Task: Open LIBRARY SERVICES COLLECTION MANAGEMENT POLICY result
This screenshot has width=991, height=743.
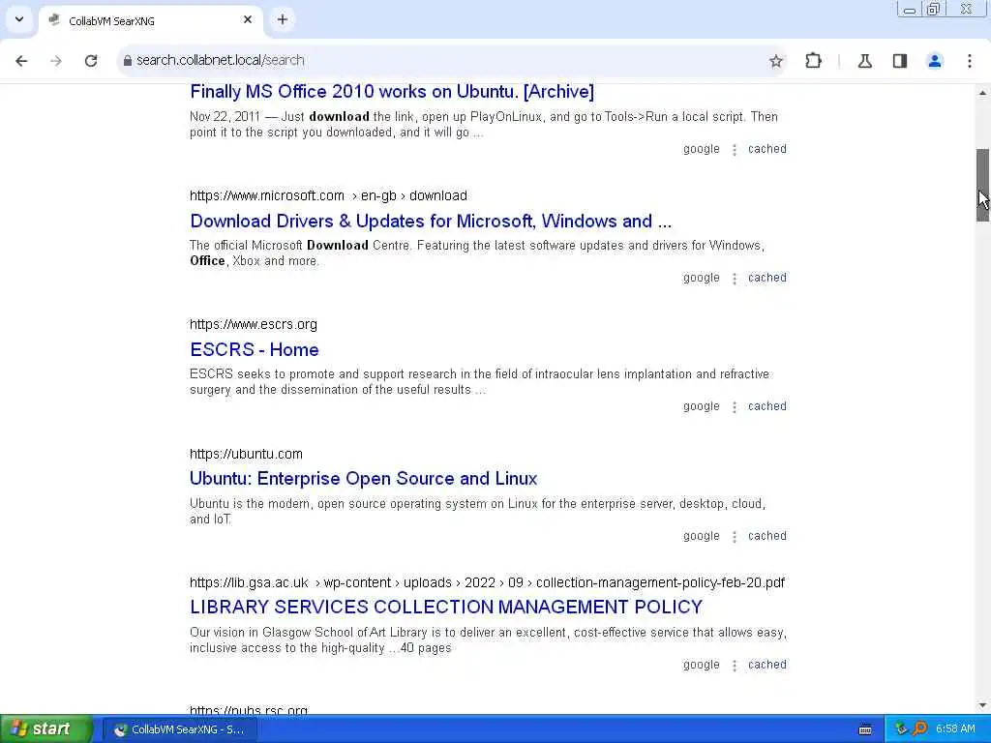Action: (x=446, y=608)
